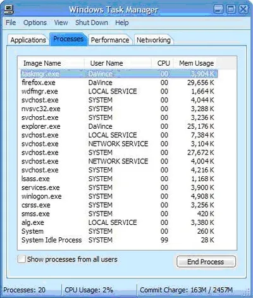Open the View menu

pos(61,23)
